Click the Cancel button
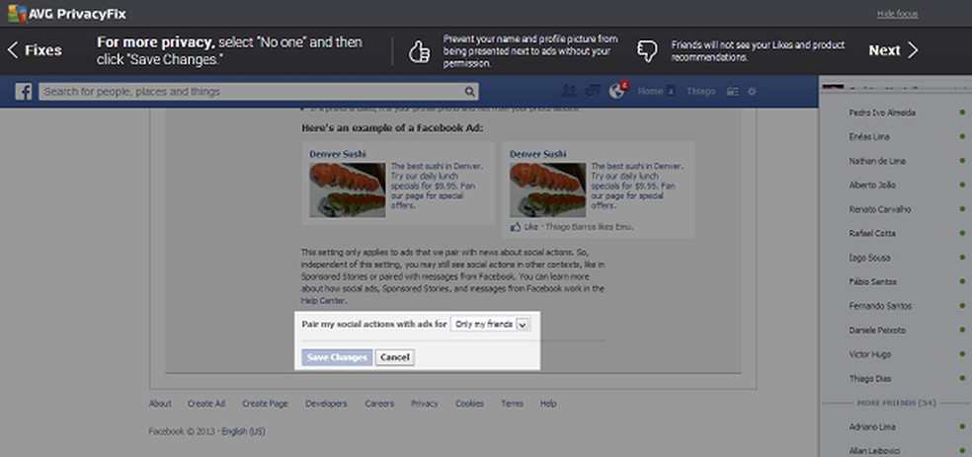This screenshot has width=972, height=457. point(394,357)
